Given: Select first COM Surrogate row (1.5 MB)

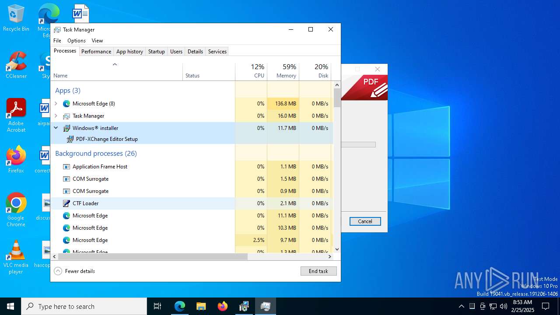Looking at the screenshot, I should tap(192, 179).
